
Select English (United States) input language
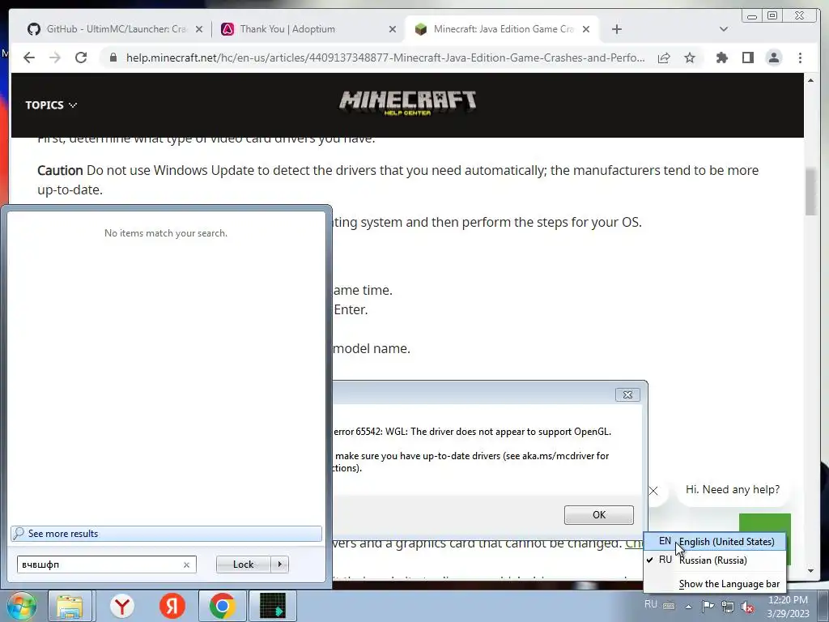tap(715, 542)
